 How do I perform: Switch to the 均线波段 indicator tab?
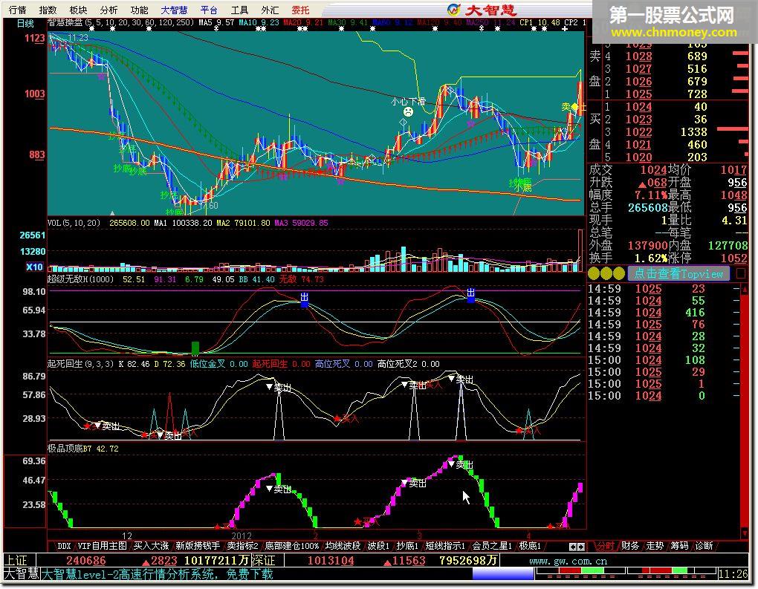click(343, 546)
